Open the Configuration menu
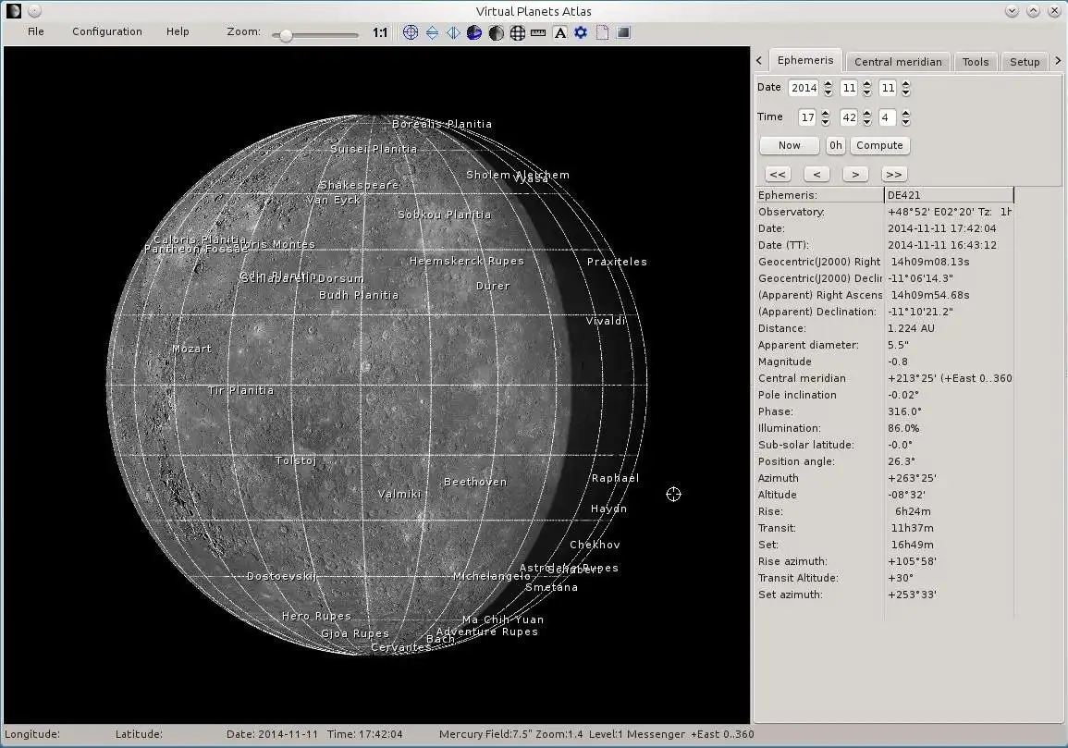 point(107,31)
